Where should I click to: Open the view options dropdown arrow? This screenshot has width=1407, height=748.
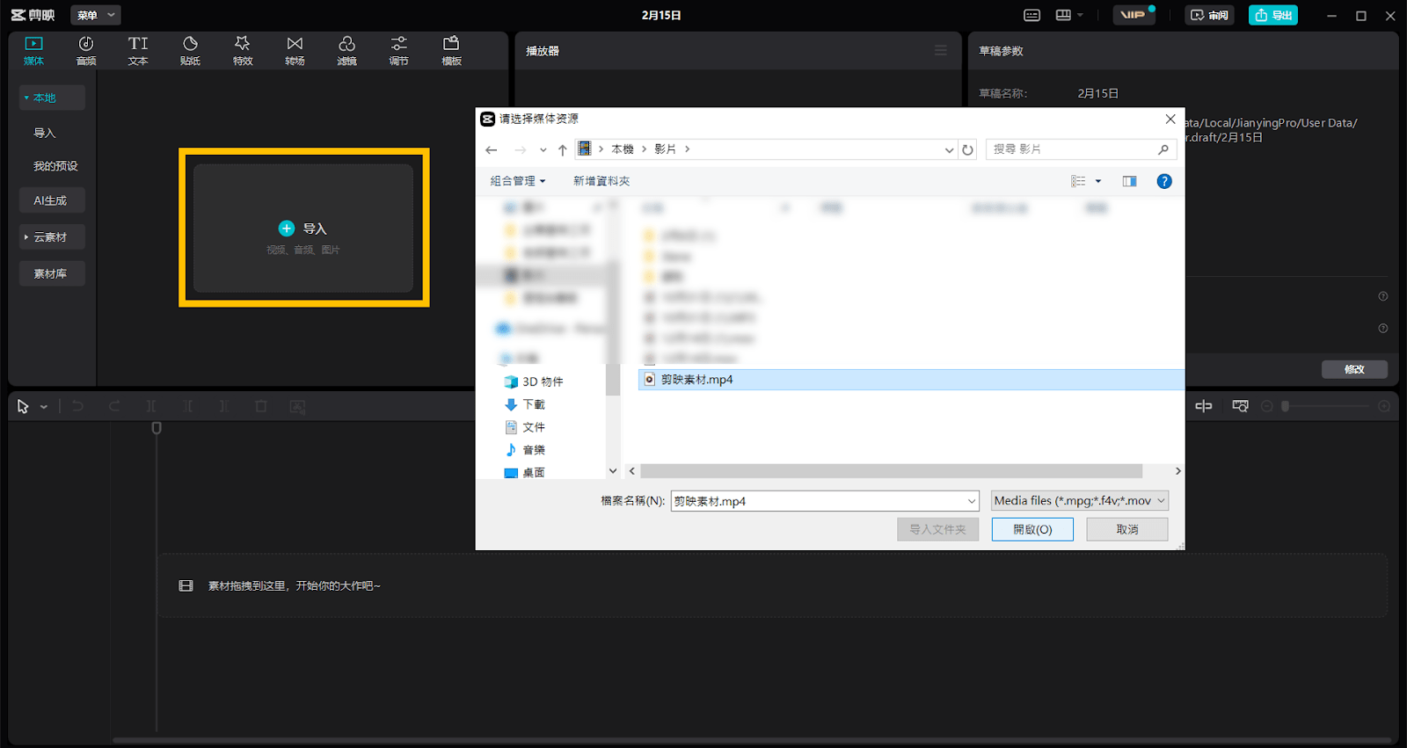pyautogui.click(x=1098, y=181)
